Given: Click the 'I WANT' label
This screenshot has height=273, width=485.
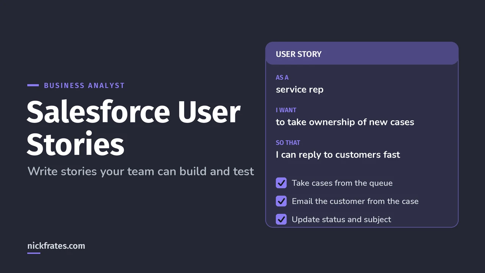Looking at the screenshot, I should [x=286, y=110].
